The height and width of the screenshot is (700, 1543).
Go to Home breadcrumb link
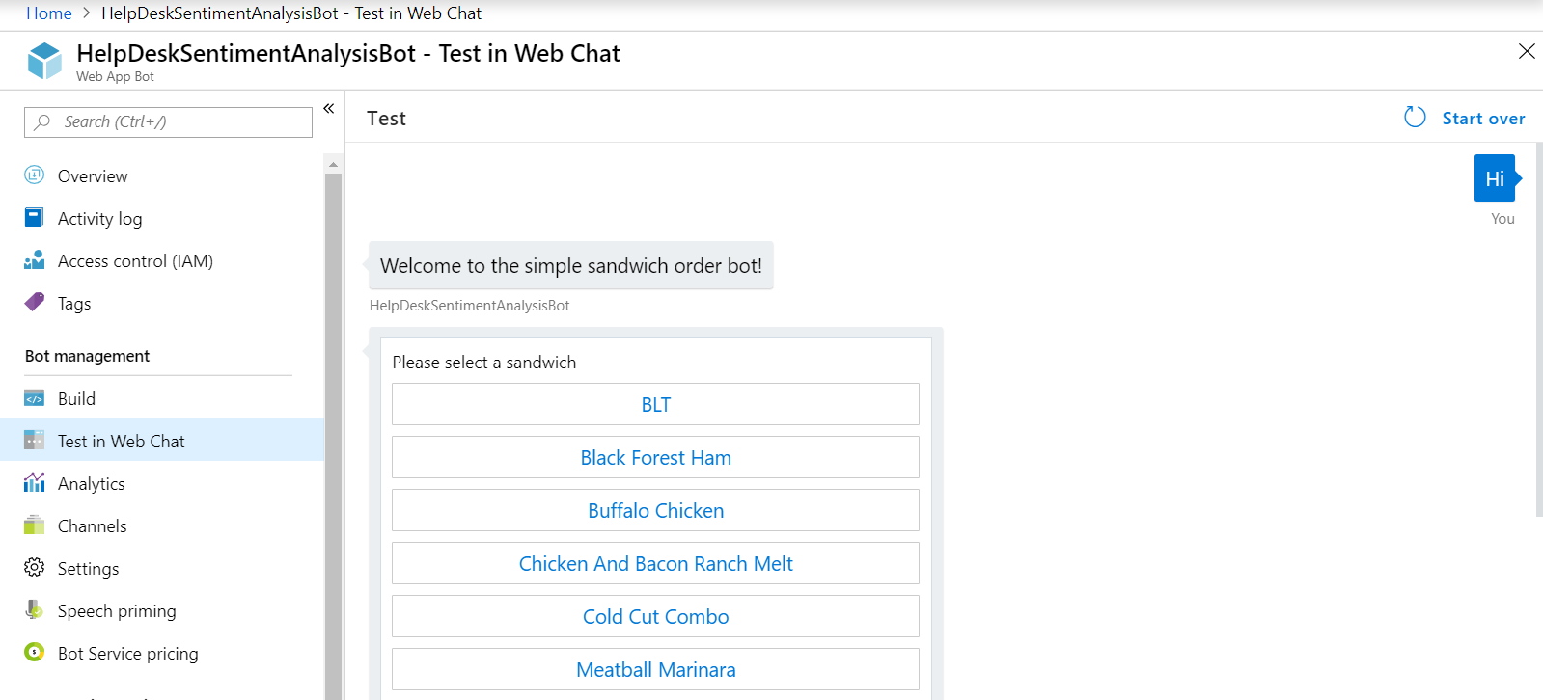49,13
